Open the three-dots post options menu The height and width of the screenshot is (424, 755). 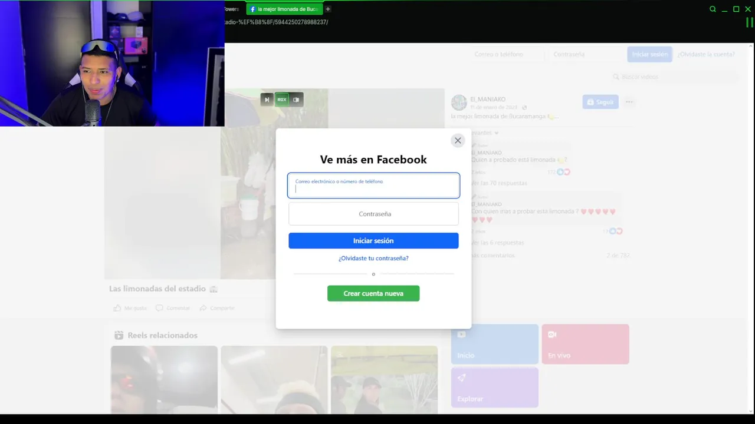tap(629, 102)
